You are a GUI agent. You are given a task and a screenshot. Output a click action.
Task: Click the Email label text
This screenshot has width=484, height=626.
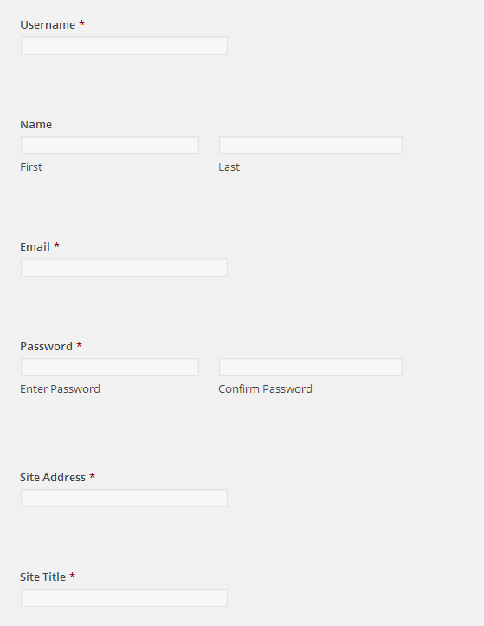(35, 247)
